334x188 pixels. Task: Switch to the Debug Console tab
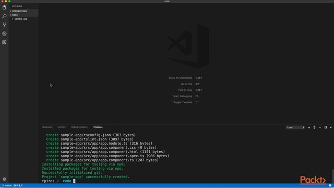pos(79,127)
